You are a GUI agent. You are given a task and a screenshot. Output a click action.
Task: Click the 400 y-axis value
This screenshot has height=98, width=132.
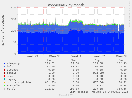pyautogui.click(x=14, y=8)
